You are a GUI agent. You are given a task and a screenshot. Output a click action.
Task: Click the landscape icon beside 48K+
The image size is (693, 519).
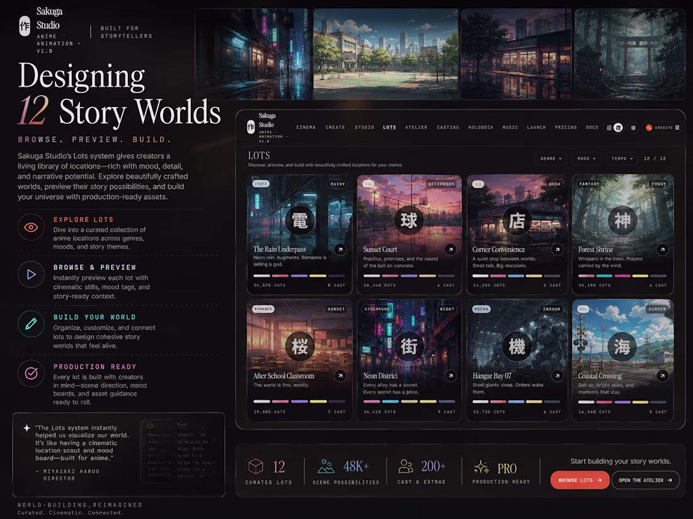coord(326,466)
